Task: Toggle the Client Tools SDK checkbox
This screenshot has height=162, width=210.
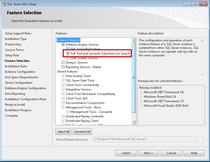Action: (x=63, y=98)
